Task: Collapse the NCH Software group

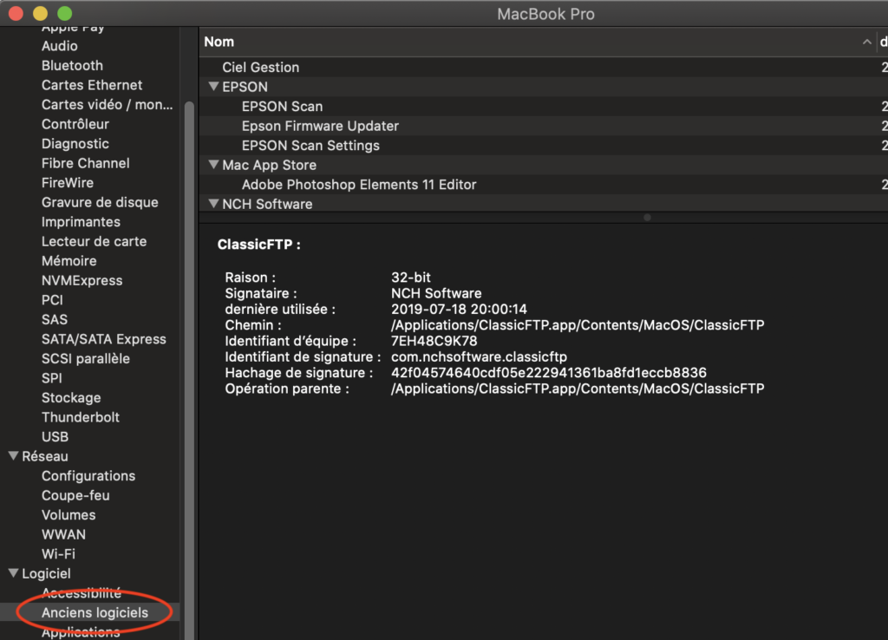Action: (213, 204)
